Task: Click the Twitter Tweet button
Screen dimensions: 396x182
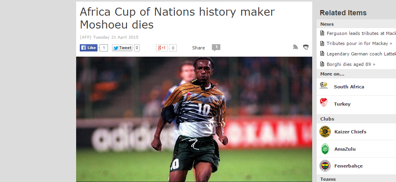Action: pos(122,48)
